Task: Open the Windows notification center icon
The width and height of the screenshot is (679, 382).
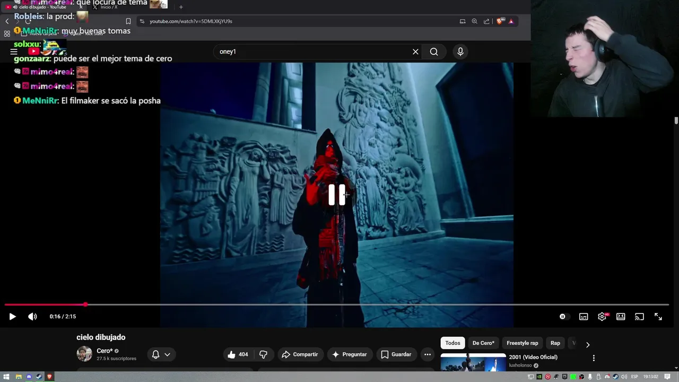Action: [667, 377]
